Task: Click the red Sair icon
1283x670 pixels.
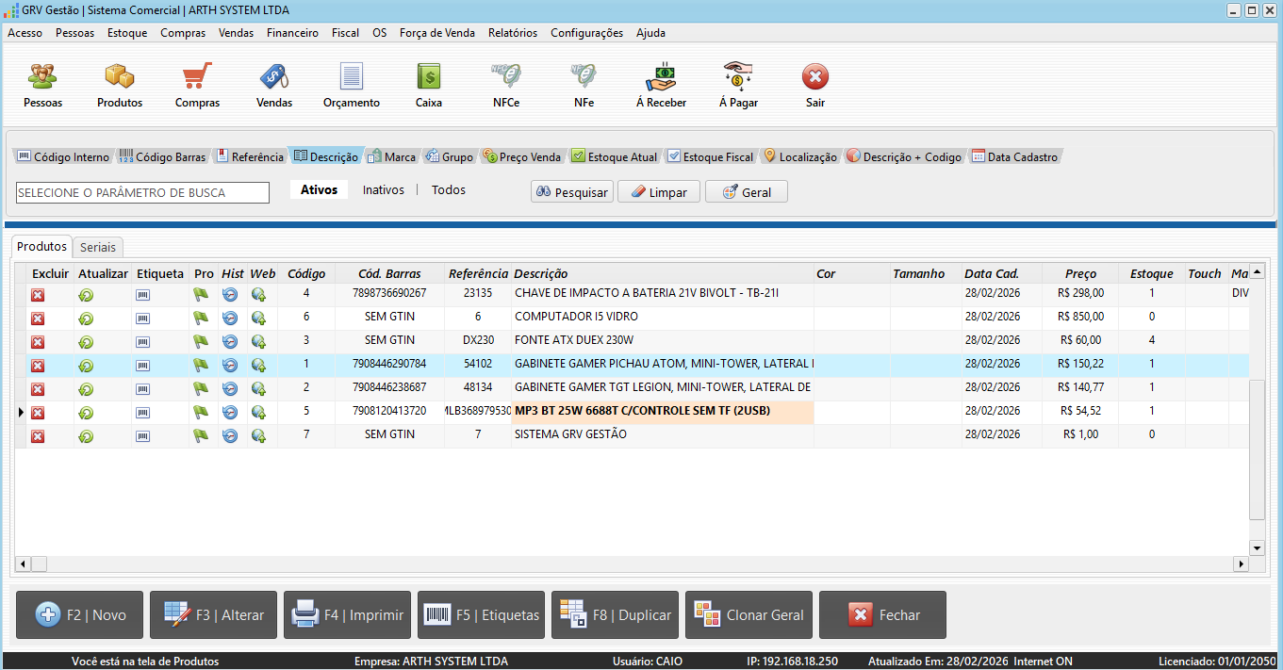Action: 815,76
